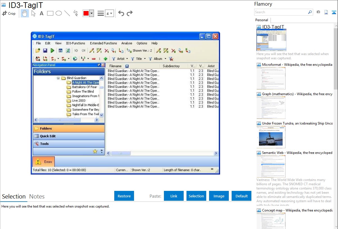Open the Personal tab
Image resolution: width=338 pixels, height=229 pixels.
(x=262, y=20)
